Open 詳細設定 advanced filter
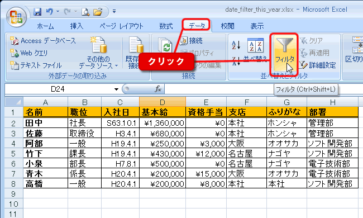This screenshot has width=363, height=218. click(318, 65)
